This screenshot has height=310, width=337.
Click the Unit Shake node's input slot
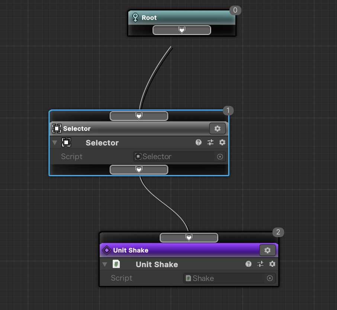point(189,237)
